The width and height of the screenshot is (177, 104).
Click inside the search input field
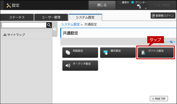24,25
